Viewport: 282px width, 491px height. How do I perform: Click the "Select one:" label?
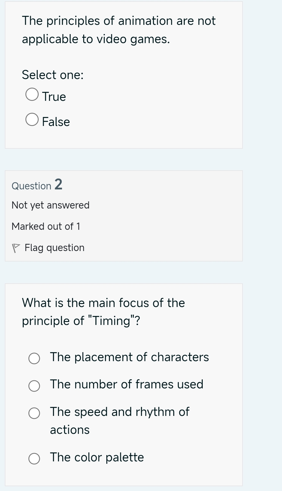tap(53, 75)
